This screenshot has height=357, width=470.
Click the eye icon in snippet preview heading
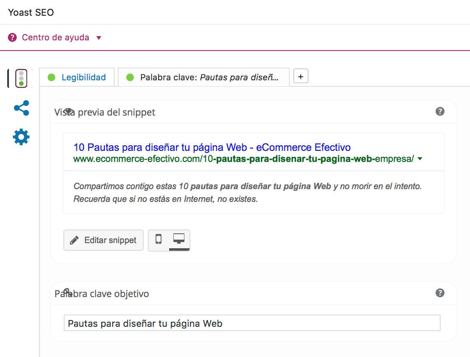69,111
